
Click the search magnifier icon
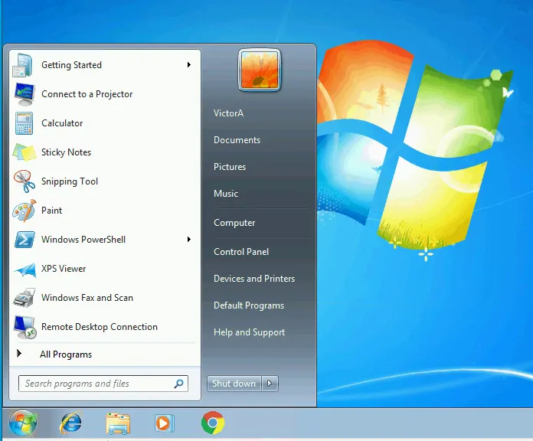tap(178, 384)
